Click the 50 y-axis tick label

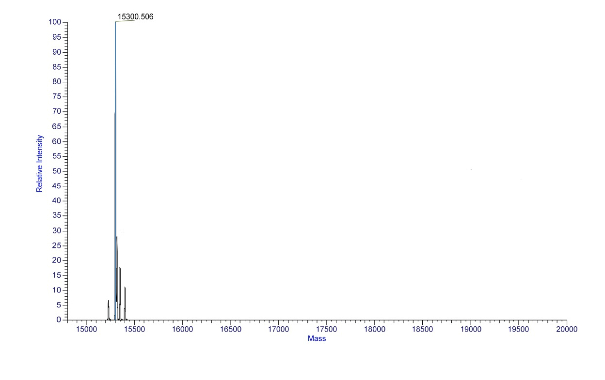coord(57,171)
